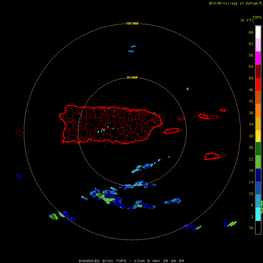This screenshot has width=263, height=263.
Task: Click the medium blue 10-14 kft legend swatch
Action: pyautogui.click(x=258, y=188)
